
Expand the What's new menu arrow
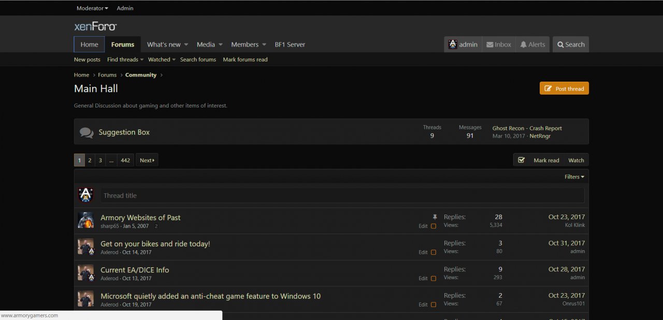(x=186, y=45)
